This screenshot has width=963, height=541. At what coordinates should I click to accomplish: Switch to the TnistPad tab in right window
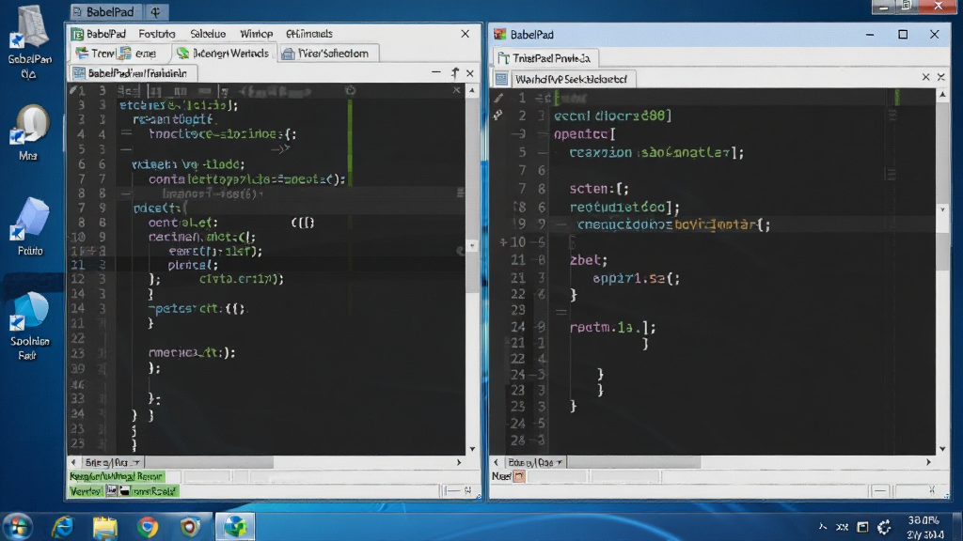pyautogui.click(x=545, y=58)
